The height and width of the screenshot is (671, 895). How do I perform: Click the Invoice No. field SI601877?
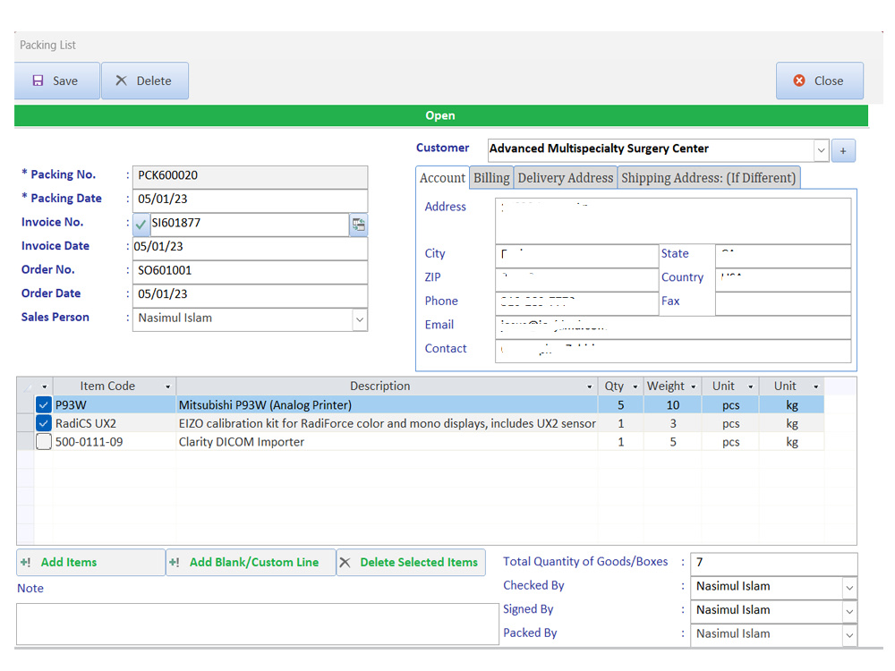[x=250, y=225]
